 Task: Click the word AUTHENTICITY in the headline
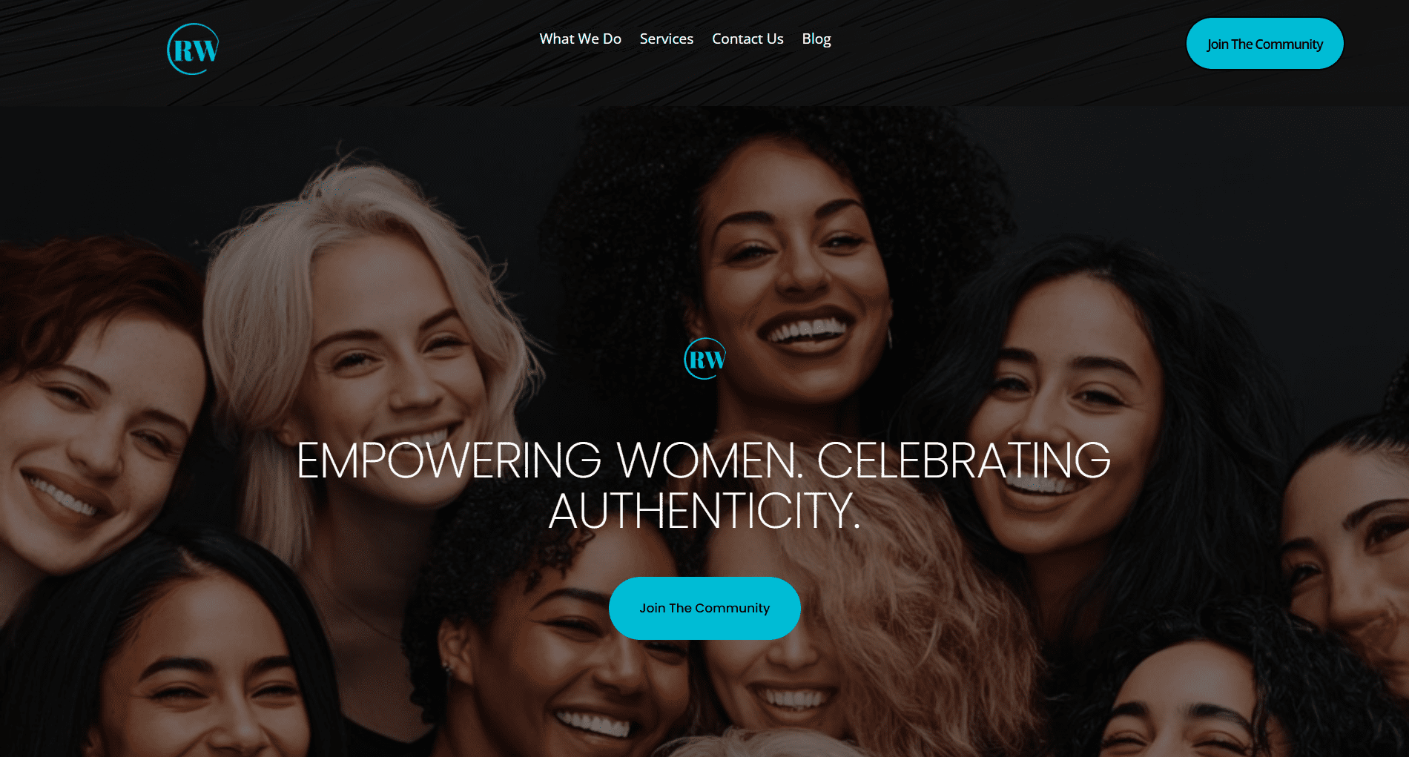[704, 511]
